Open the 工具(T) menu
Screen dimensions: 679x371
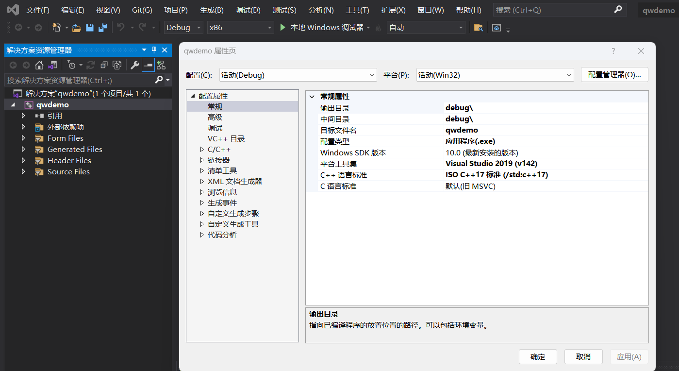click(357, 10)
